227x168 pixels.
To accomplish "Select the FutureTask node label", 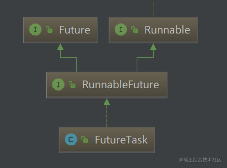I will [x=121, y=140].
